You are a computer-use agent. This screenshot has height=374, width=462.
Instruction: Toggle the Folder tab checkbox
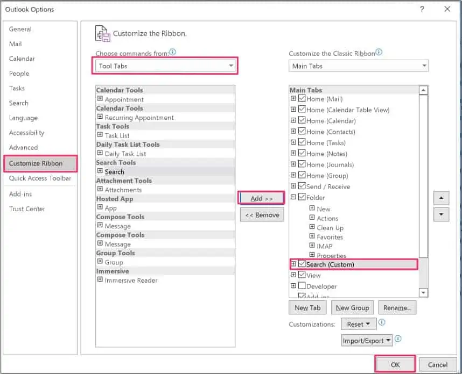tap(302, 197)
